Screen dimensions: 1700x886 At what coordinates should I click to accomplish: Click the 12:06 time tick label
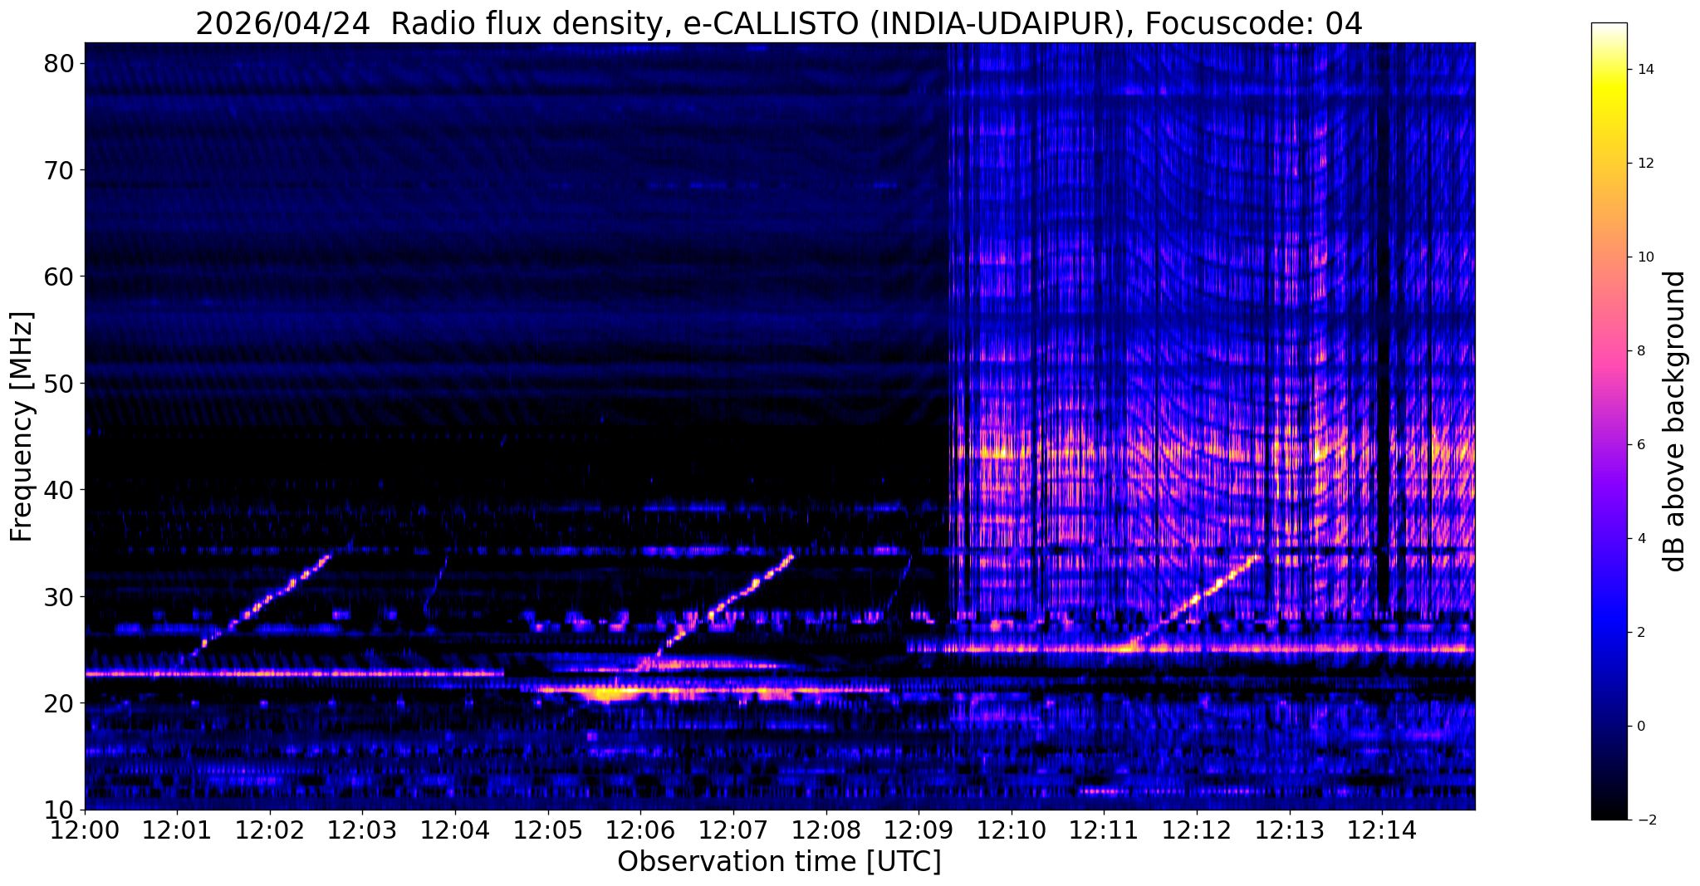pyautogui.click(x=640, y=830)
